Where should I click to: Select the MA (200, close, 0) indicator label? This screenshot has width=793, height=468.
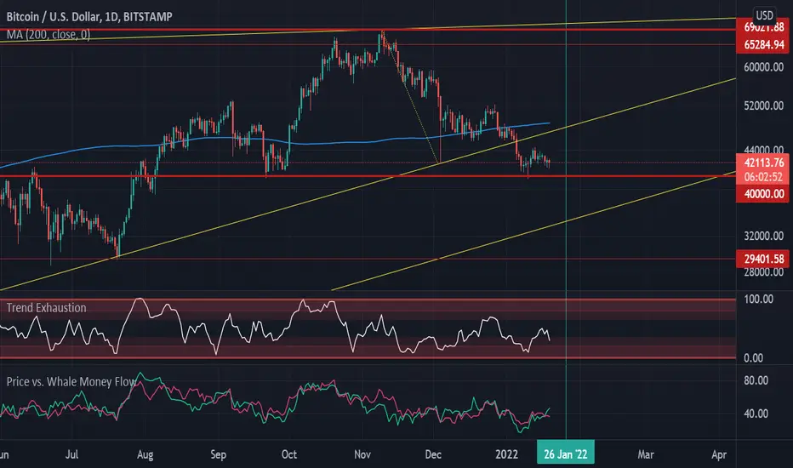48,34
